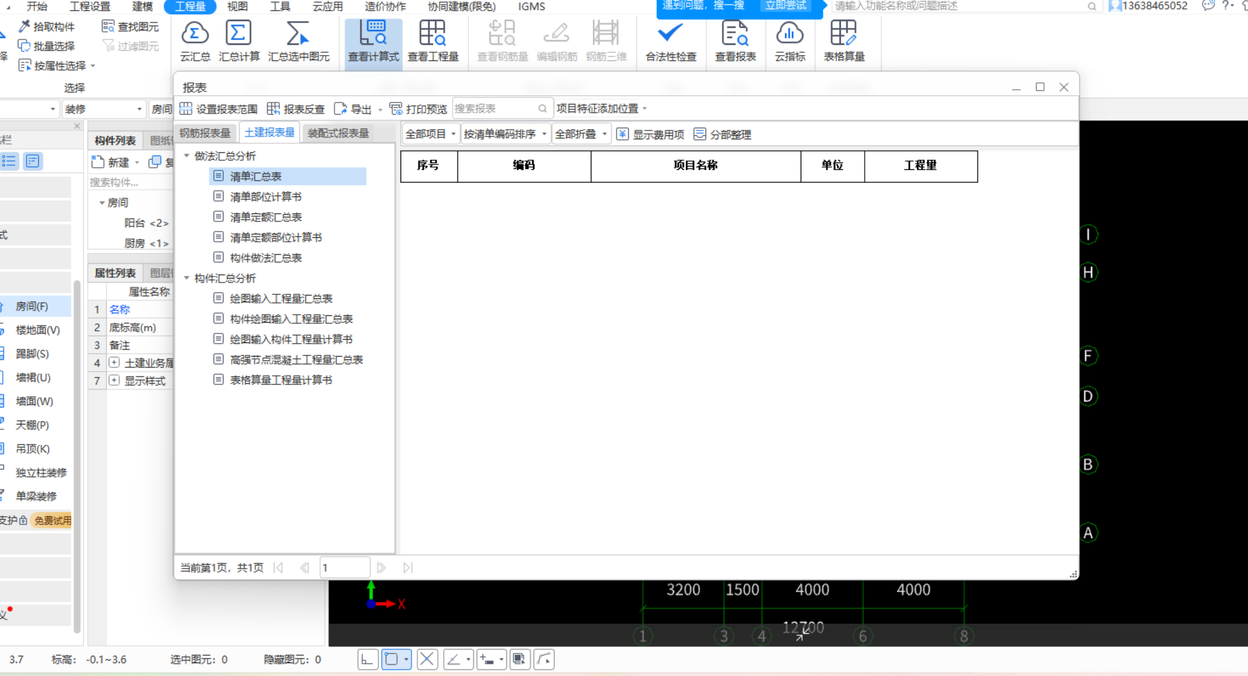Select 天棚(P) in sidebar
1248x676 pixels.
point(32,425)
